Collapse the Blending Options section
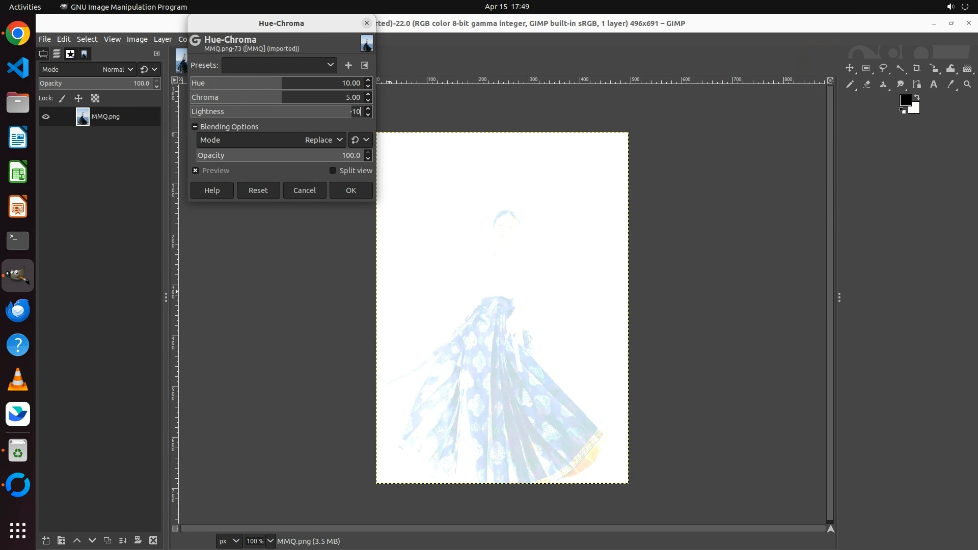This screenshot has height=550, width=978. (x=195, y=127)
